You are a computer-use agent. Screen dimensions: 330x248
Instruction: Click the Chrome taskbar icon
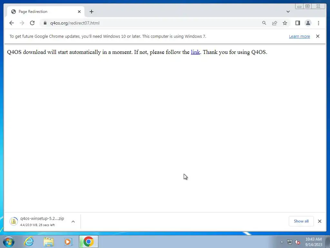coord(88,242)
